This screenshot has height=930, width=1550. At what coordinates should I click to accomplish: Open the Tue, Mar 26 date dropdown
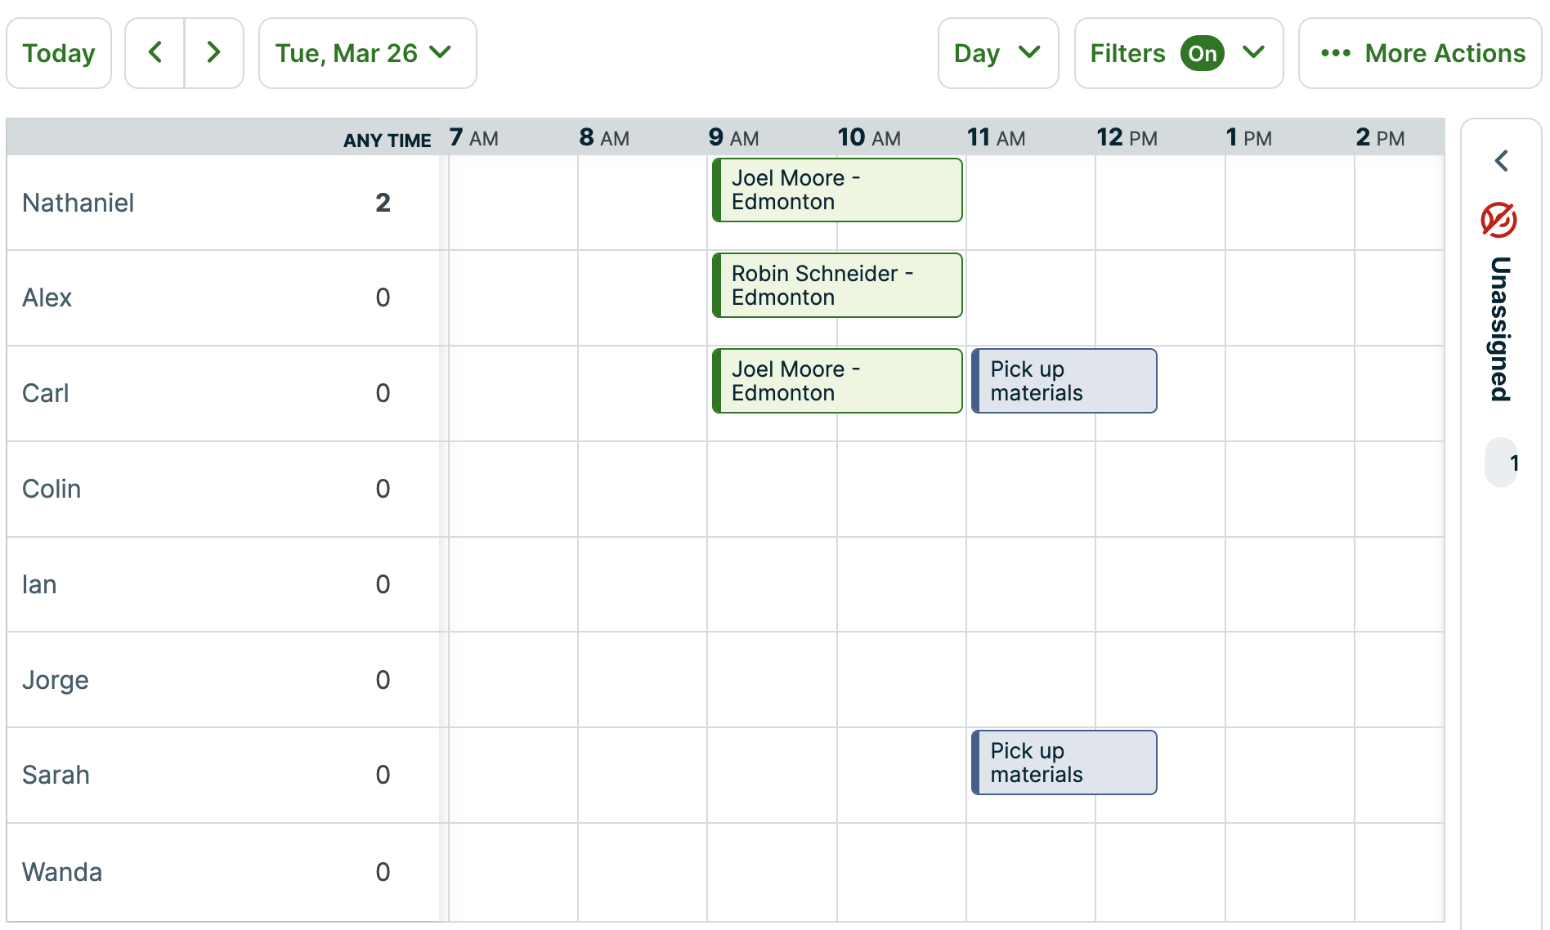point(367,53)
